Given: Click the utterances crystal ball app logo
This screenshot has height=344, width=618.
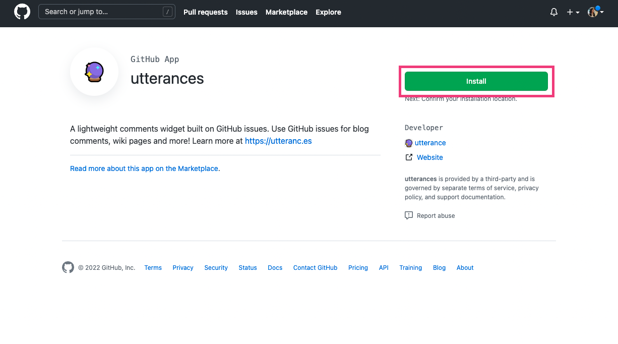Looking at the screenshot, I should click(x=94, y=72).
